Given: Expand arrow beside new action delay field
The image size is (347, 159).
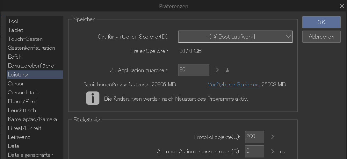Looking at the screenshot, I should click(272, 151).
